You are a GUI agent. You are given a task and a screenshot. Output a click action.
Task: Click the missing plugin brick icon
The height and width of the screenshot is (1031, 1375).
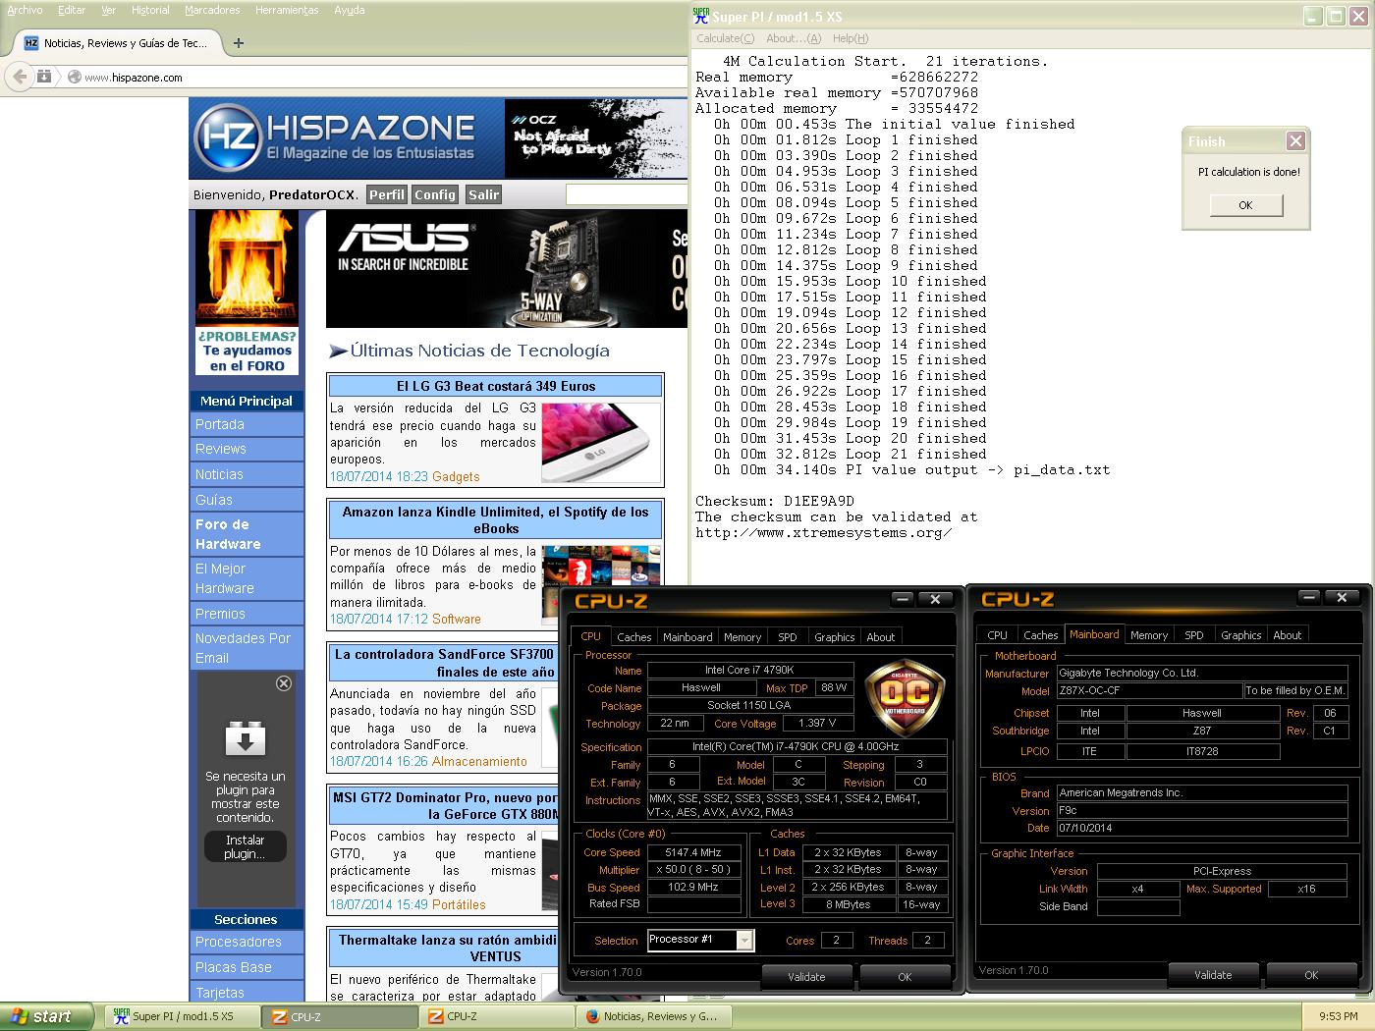246,738
